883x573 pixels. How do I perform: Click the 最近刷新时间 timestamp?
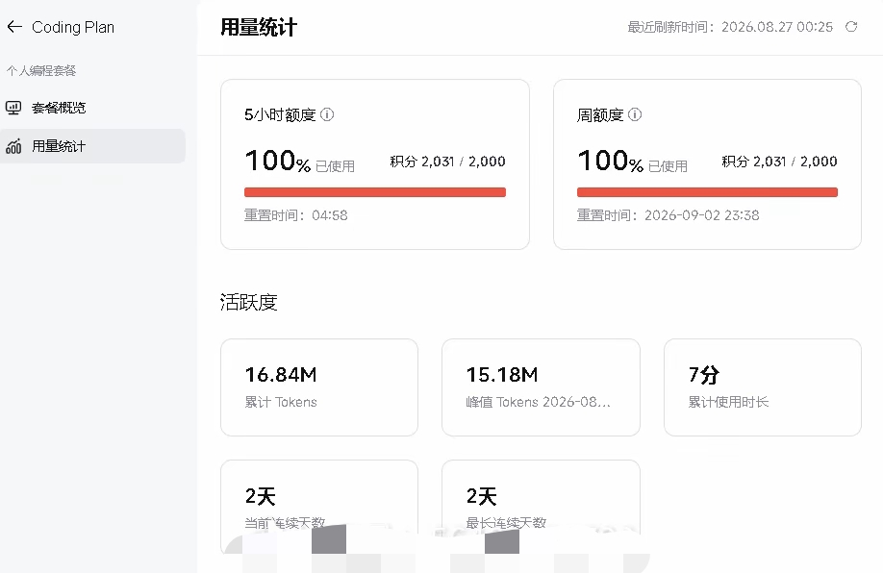(730, 27)
